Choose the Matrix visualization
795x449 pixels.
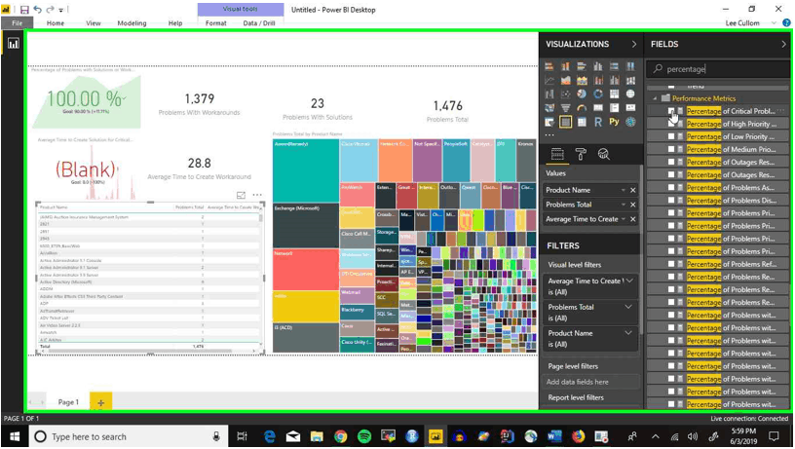tap(582, 122)
